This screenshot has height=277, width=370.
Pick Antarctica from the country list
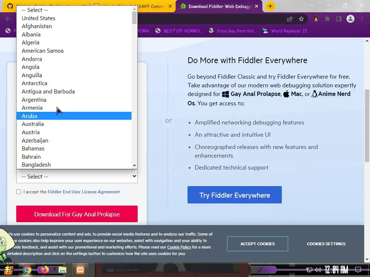coord(74,83)
